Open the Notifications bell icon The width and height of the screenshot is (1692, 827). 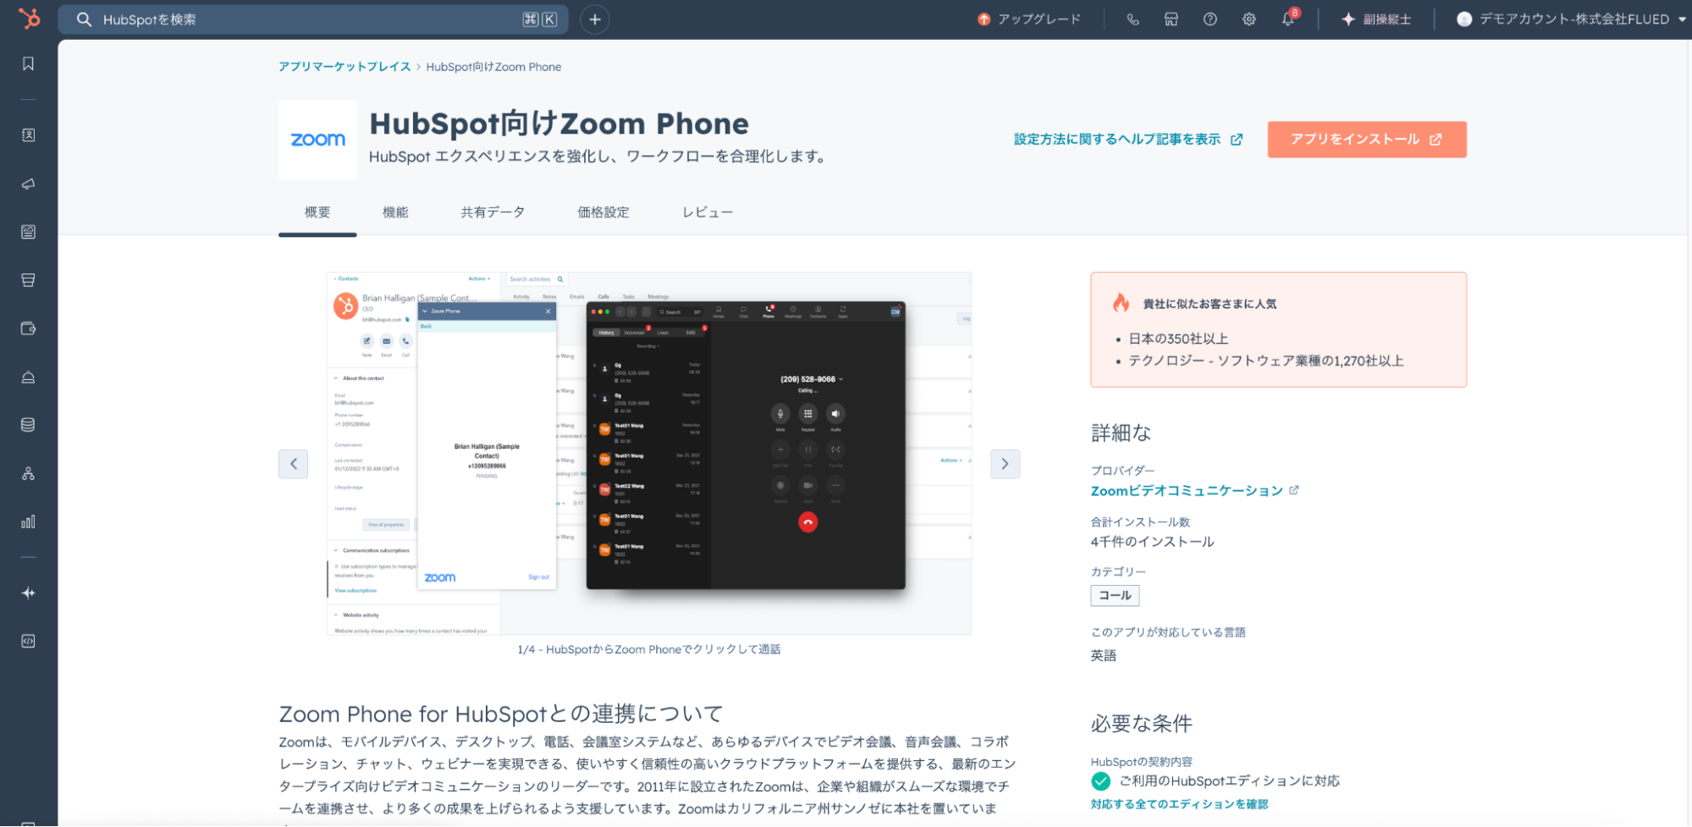tap(1288, 19)
